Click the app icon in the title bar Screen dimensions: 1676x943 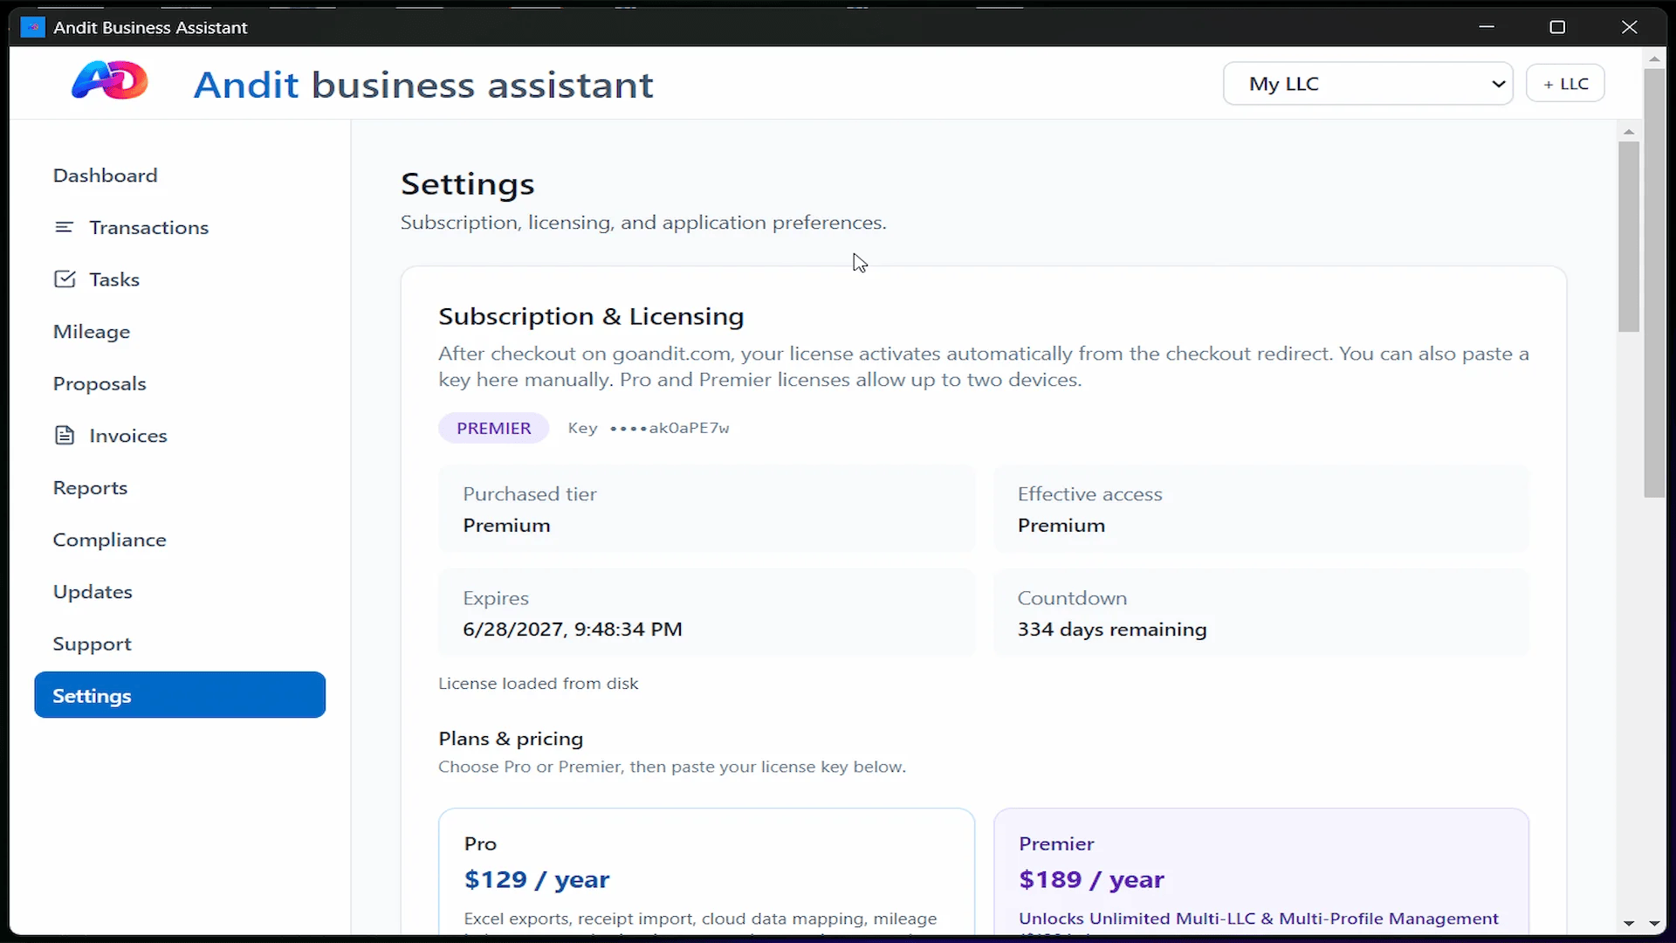[32, 27]
